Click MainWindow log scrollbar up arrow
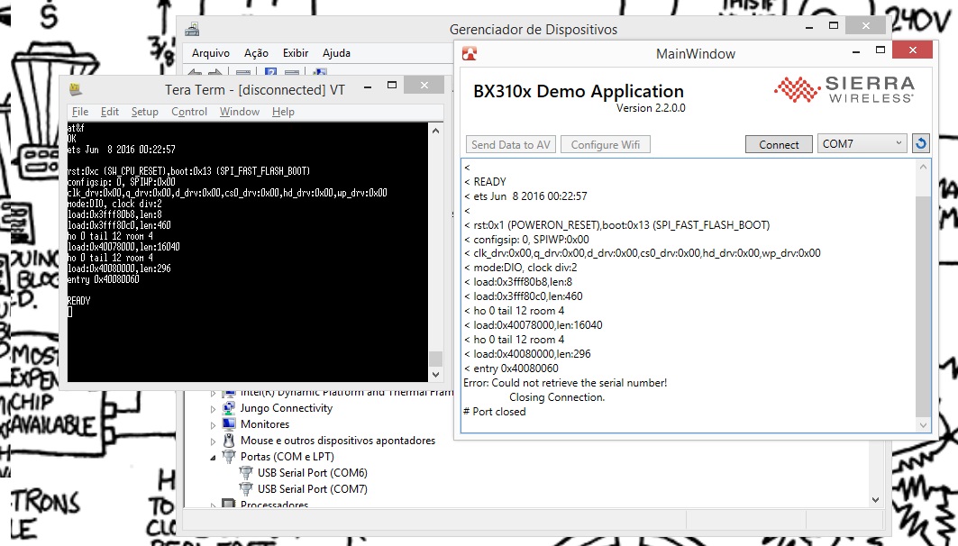This screenshot has width=958, height=546. tap(923, 167)
